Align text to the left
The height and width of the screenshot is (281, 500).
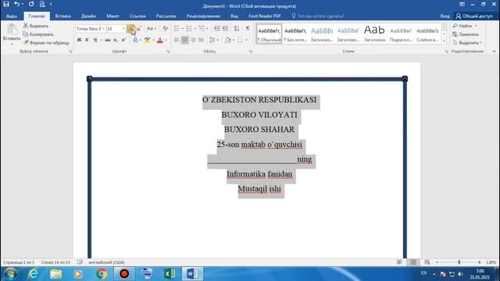(177, 40)
